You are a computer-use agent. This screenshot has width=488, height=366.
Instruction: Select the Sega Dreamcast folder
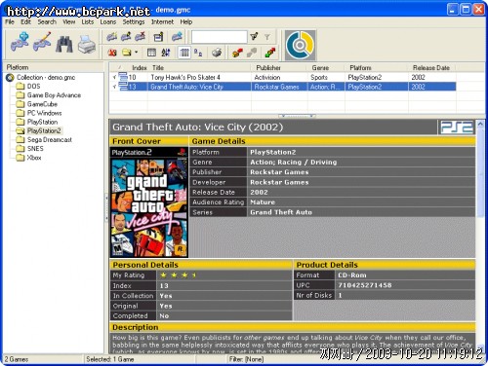coord(49,140)
